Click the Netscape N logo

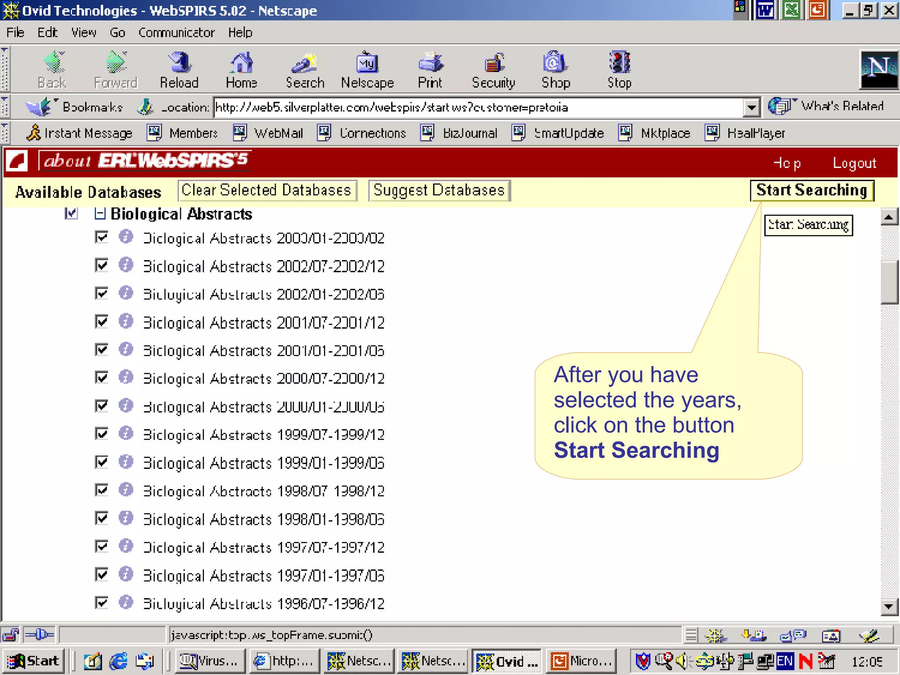878,69
